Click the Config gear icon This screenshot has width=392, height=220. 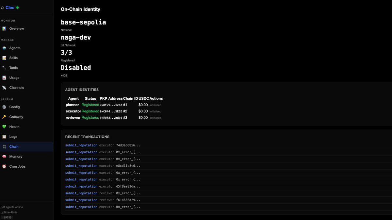point(4,107)
